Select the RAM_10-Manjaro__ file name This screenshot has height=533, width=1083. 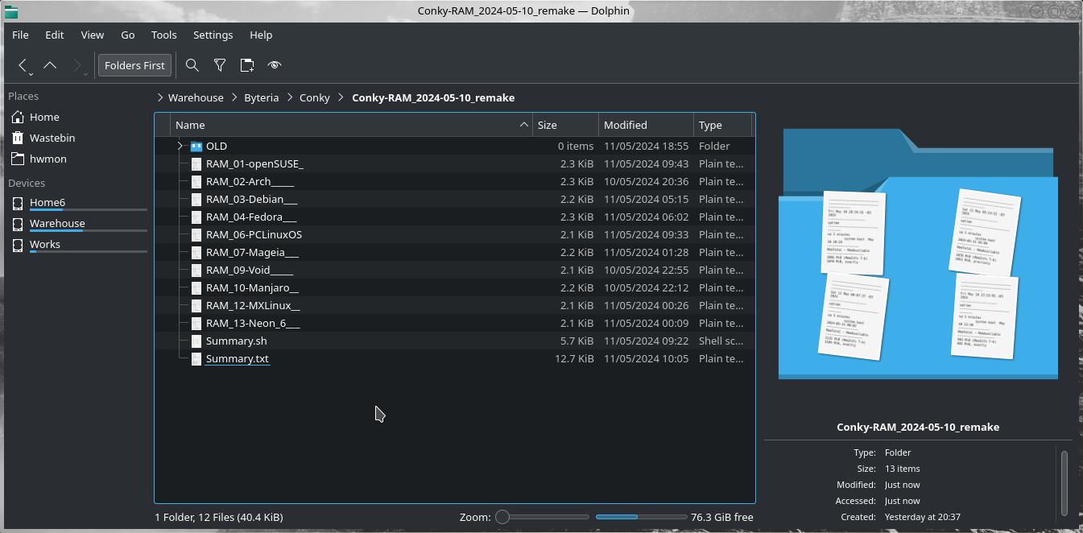tap(252, 287)
